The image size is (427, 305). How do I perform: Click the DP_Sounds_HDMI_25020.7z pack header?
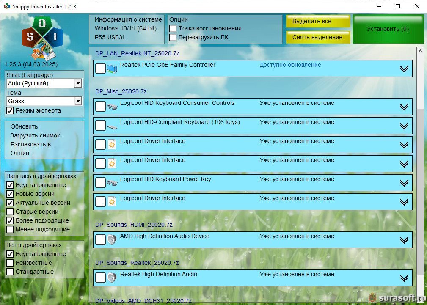134,225
